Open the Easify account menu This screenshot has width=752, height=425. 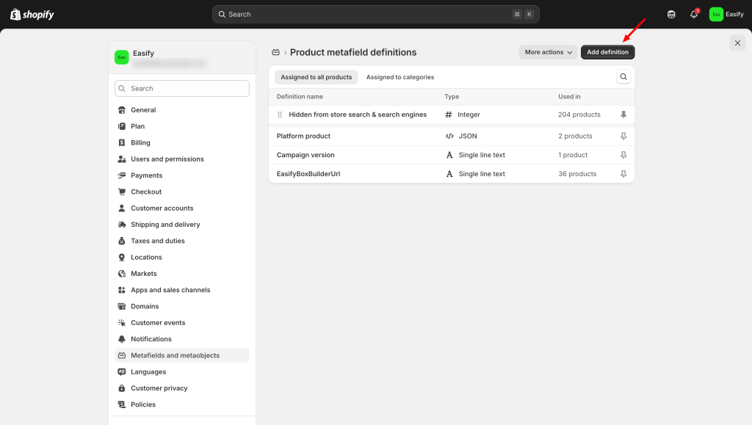[x=726, y=15]
